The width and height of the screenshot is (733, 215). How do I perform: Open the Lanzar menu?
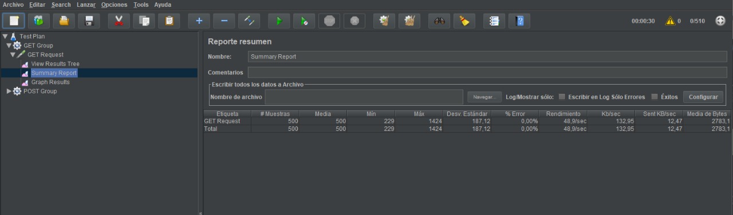pyautogui.click(x=86, y=5)
